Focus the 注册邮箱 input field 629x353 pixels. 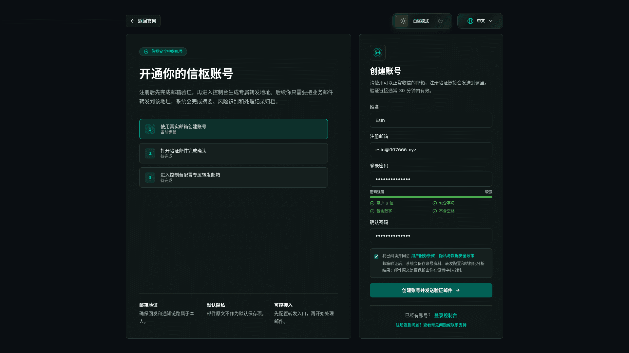[x=431, y=150]
